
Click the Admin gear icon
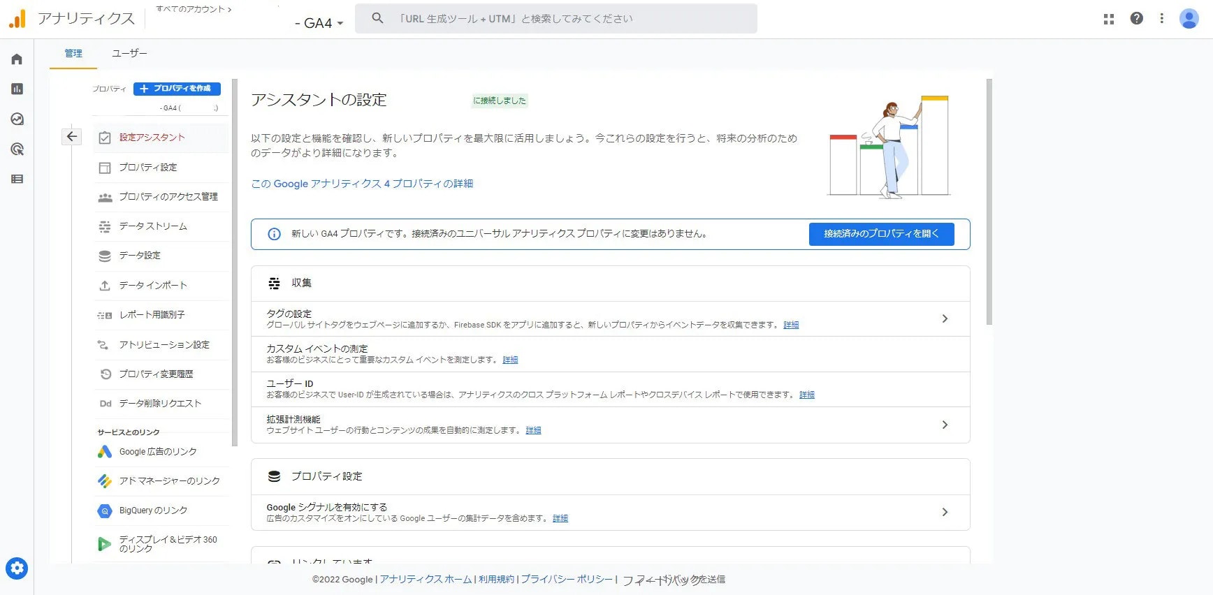coord(17,568)
